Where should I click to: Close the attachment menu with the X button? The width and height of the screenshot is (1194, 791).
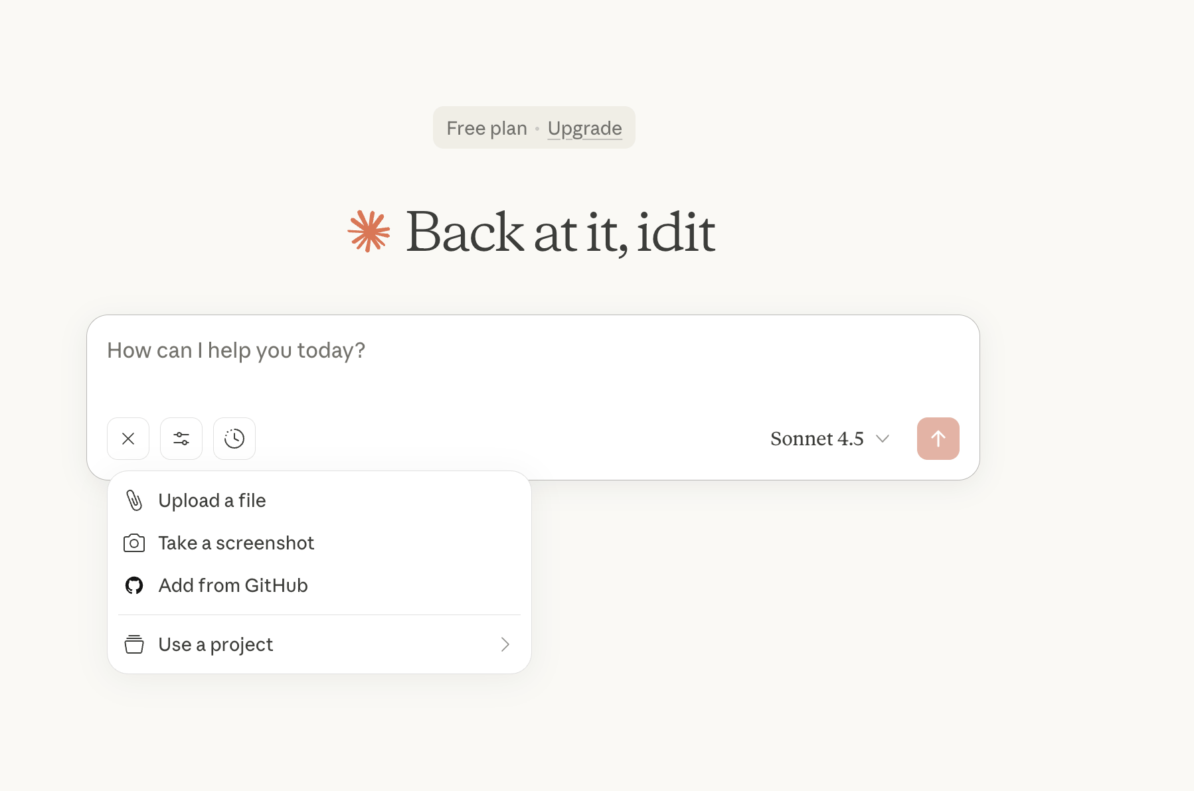(x=128, y=439)
